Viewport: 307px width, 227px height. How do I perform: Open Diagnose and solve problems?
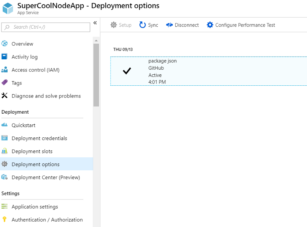tap(46, 96)
